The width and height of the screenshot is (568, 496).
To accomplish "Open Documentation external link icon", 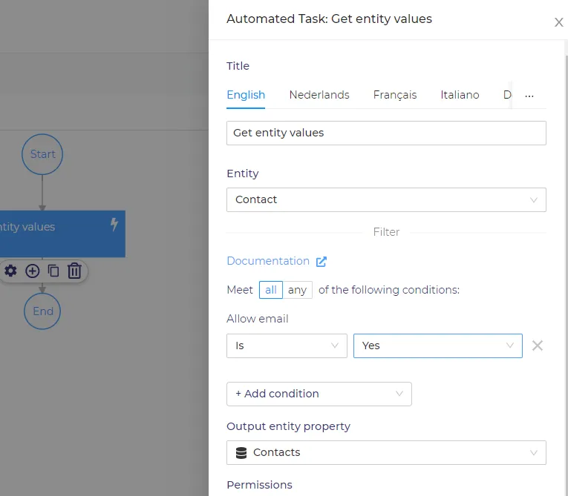I will pos(321,261).
